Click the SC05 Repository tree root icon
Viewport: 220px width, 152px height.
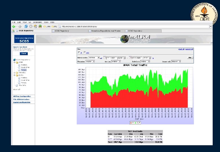tap(14, 60)
